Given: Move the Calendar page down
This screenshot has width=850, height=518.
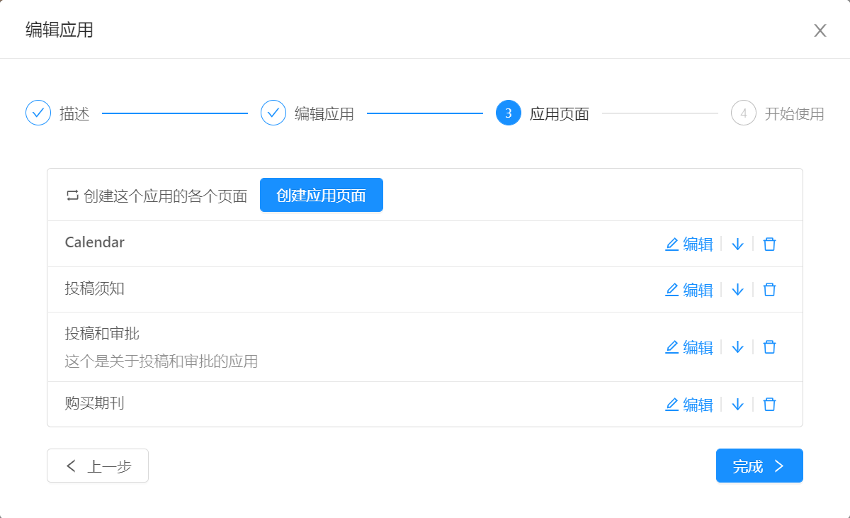Looking at the screenshot, I should click(x=737, y=244).
